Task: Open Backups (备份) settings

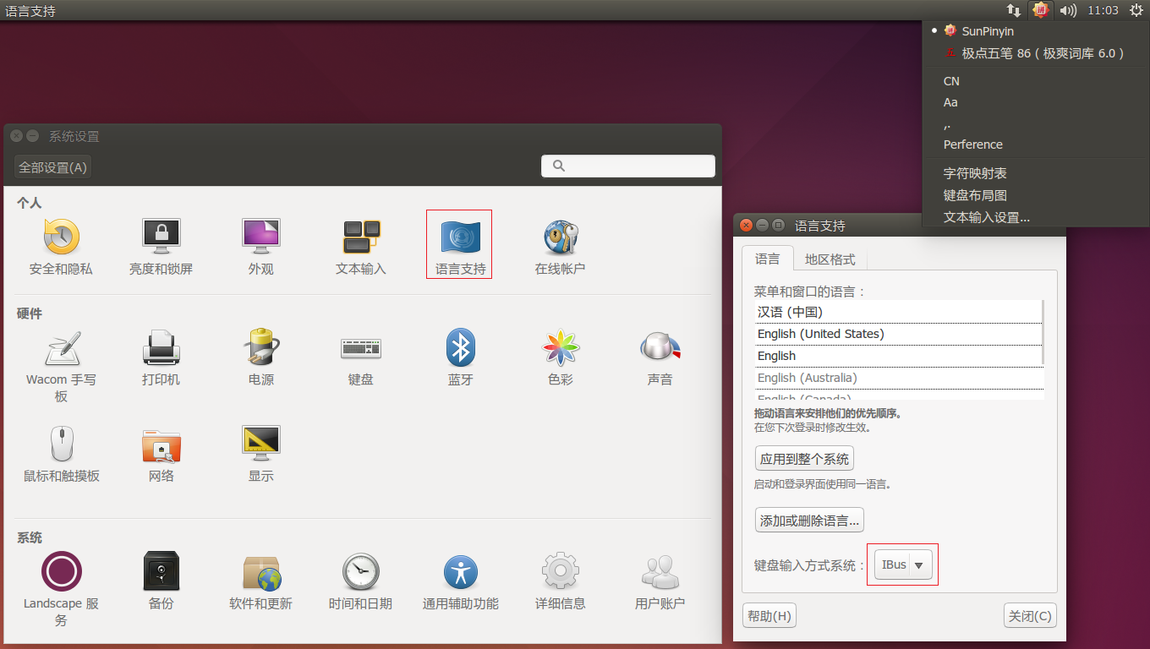Action: click(161, 582)
